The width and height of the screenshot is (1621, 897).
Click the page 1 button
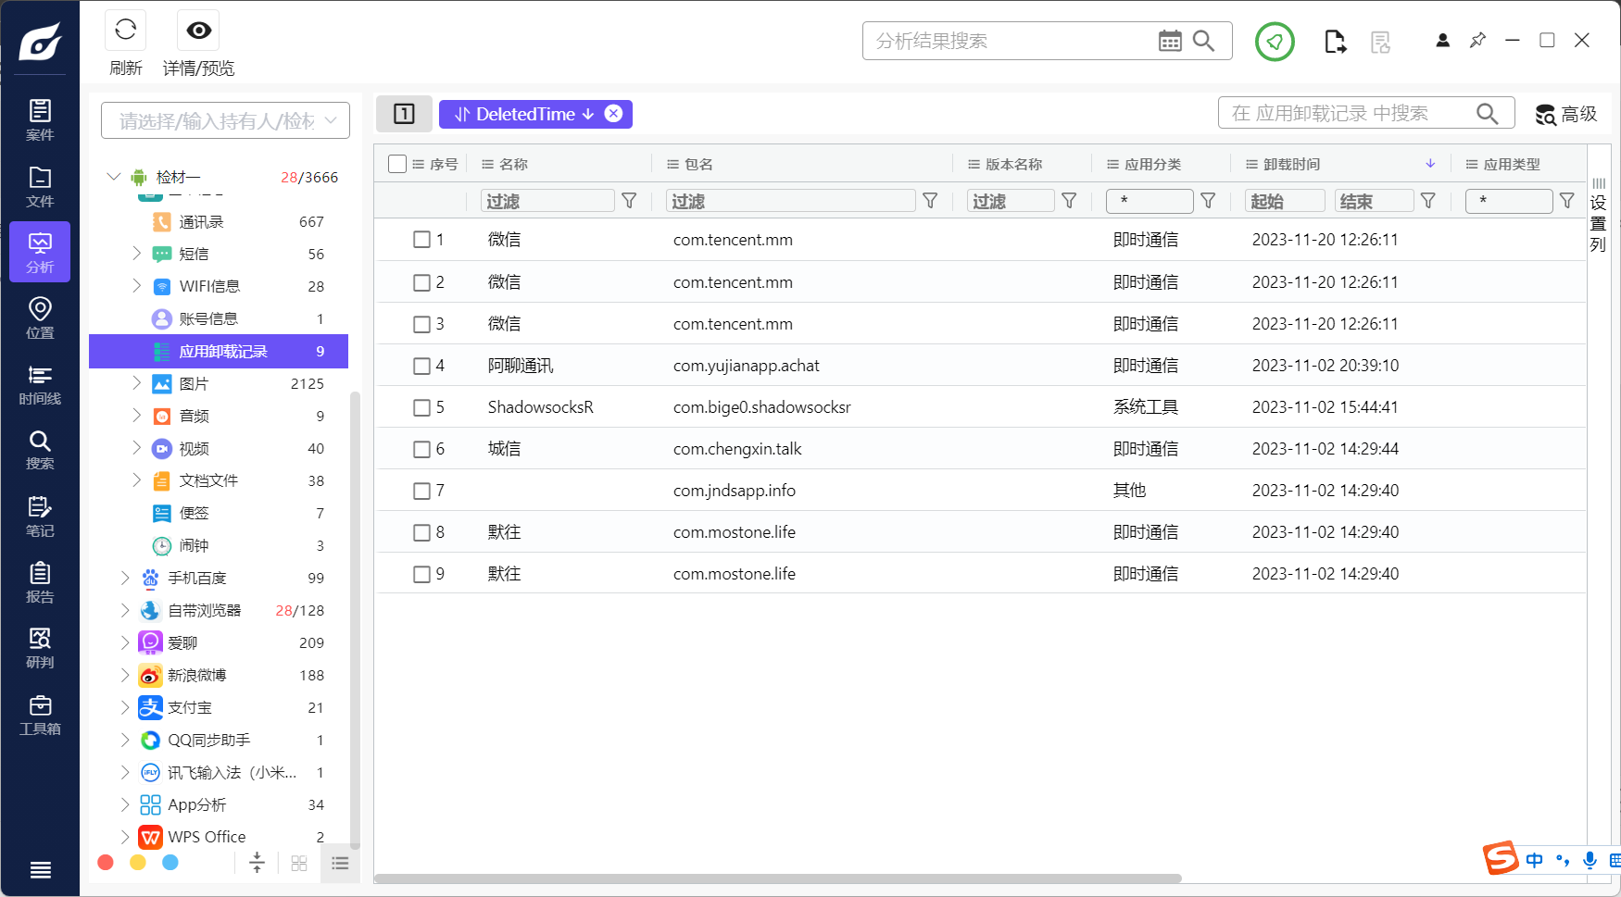(x=404, y=114)
